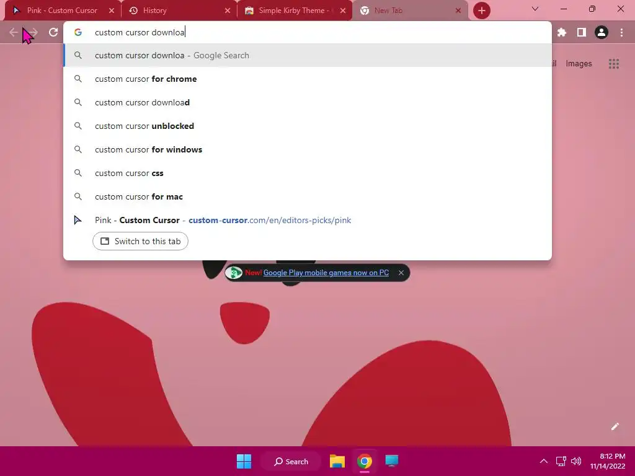
Task: Choose suggestion 'custom cursor download'
Action: coord(308,102)
